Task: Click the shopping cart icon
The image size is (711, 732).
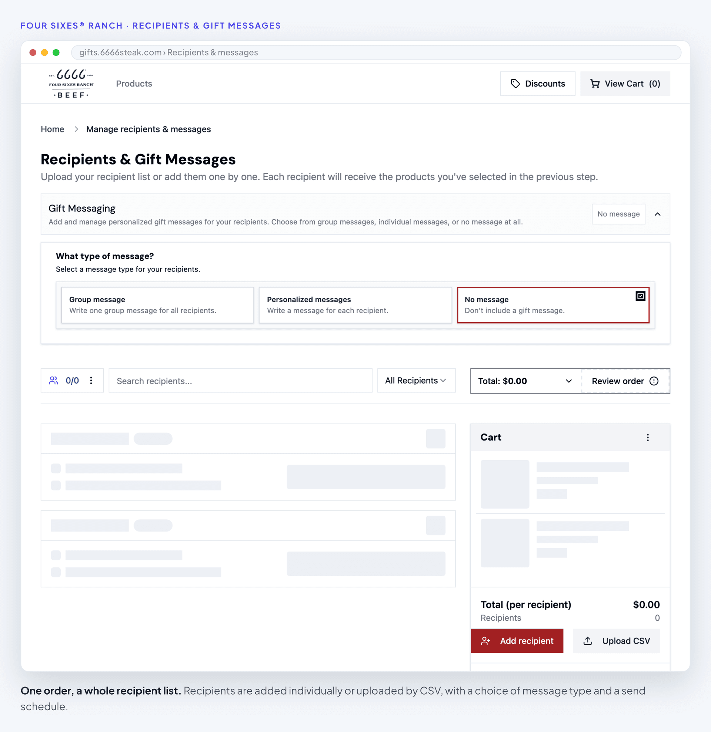Action: [595, 84]
